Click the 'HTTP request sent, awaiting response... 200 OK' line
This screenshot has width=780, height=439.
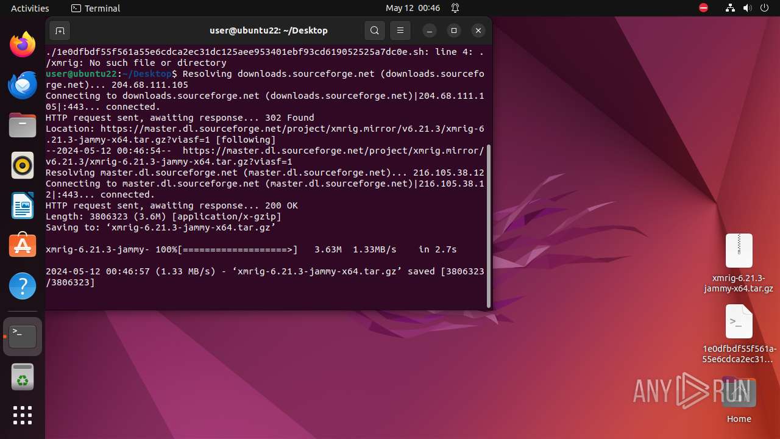(172, 205)
